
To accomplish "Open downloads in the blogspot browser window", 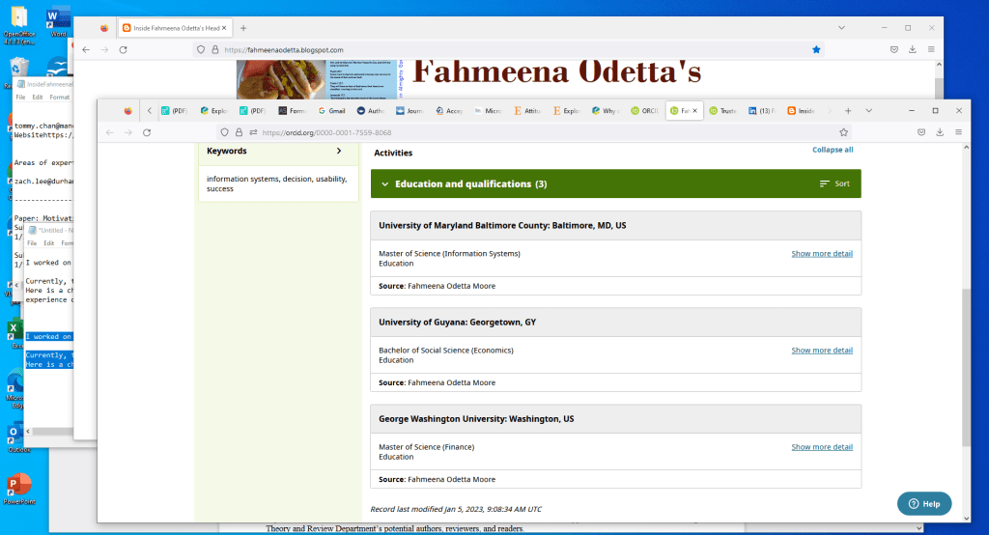I will [x=912, y=50].
